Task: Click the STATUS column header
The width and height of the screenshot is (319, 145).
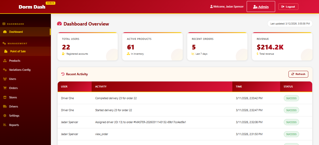Action: pos(296,86)
